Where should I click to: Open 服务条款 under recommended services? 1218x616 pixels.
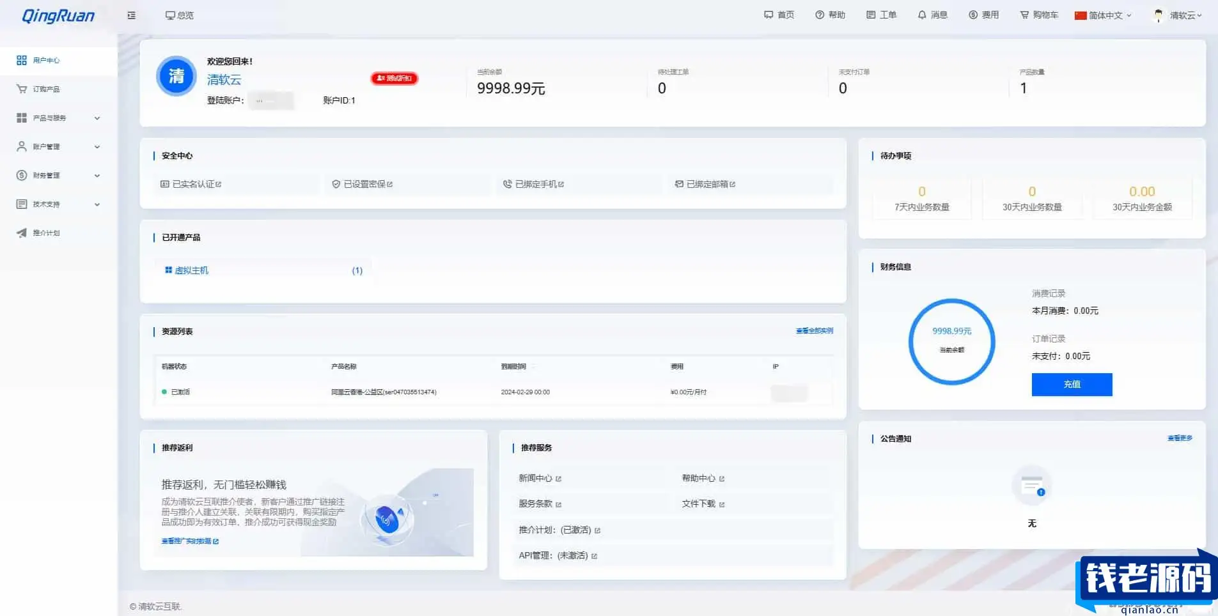540,504
